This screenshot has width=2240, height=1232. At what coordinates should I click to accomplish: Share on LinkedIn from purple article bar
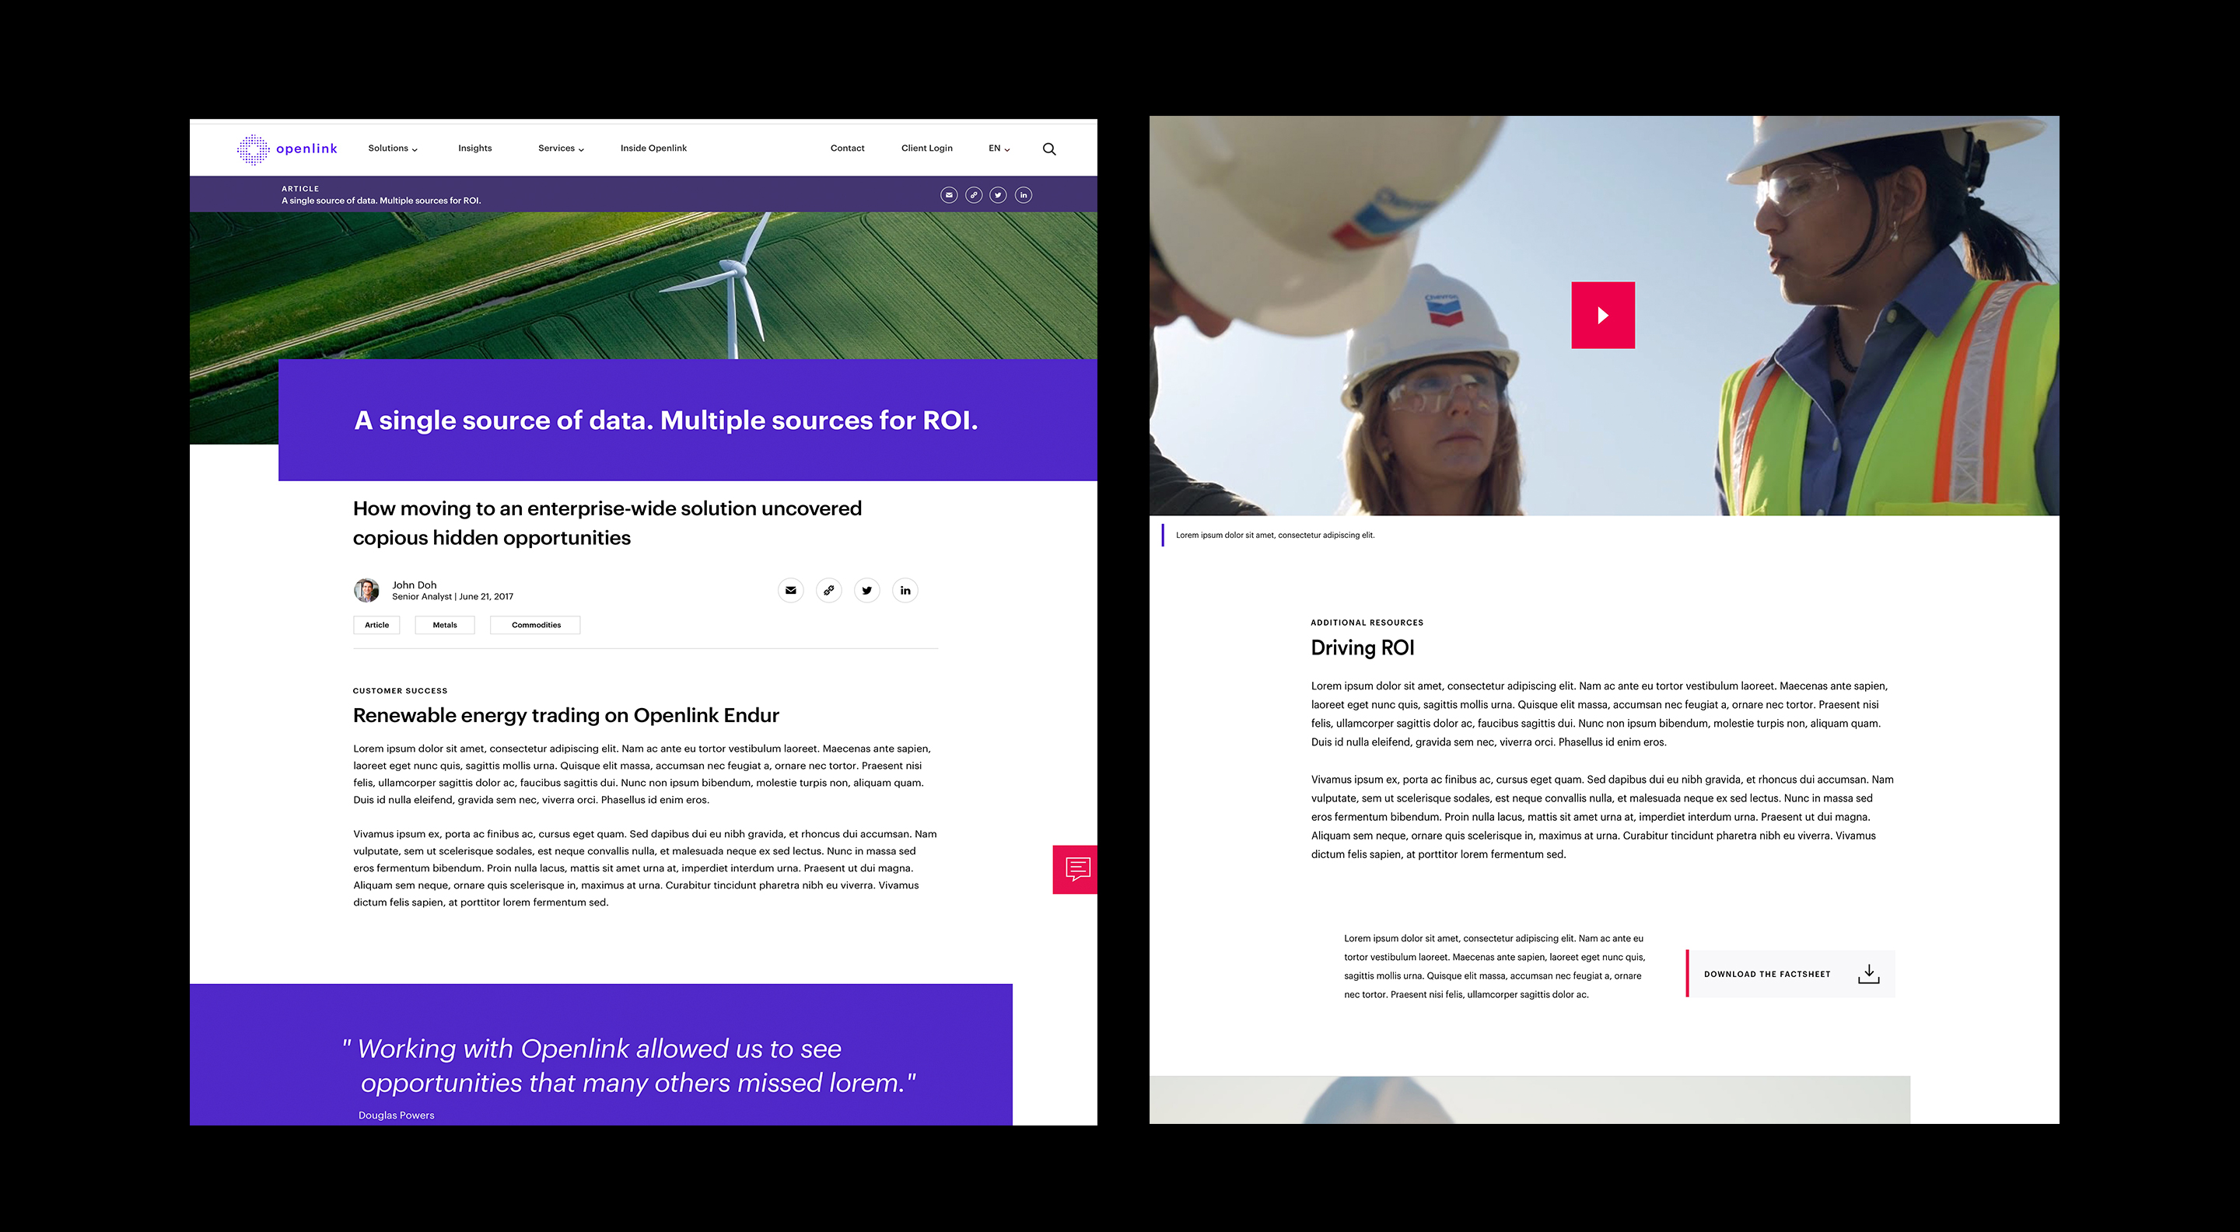1024,195
